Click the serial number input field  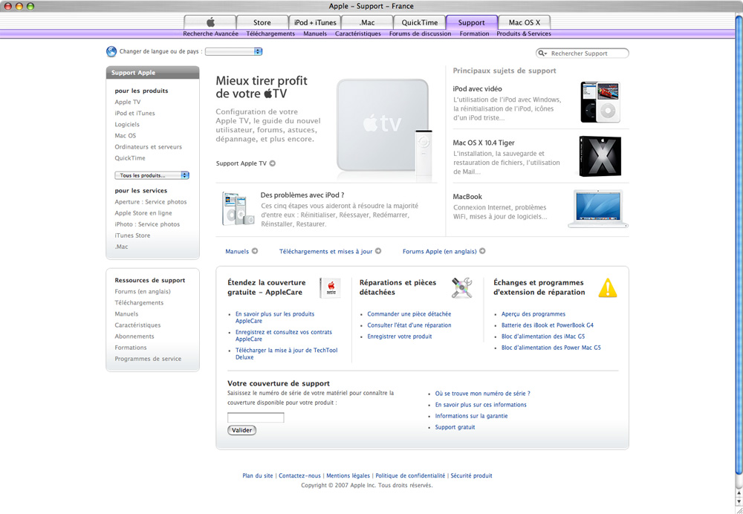(x=256, y=417)
